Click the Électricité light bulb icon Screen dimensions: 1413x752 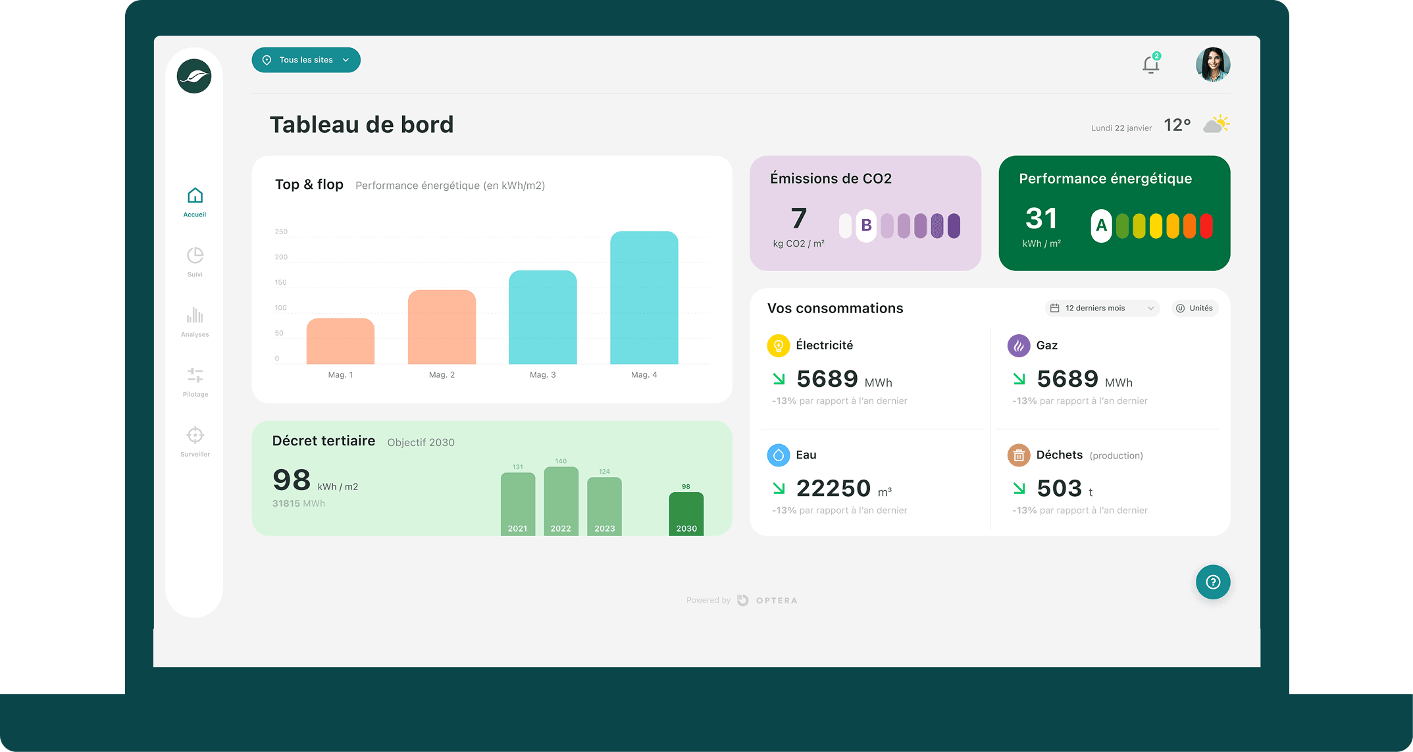point(778,345)
